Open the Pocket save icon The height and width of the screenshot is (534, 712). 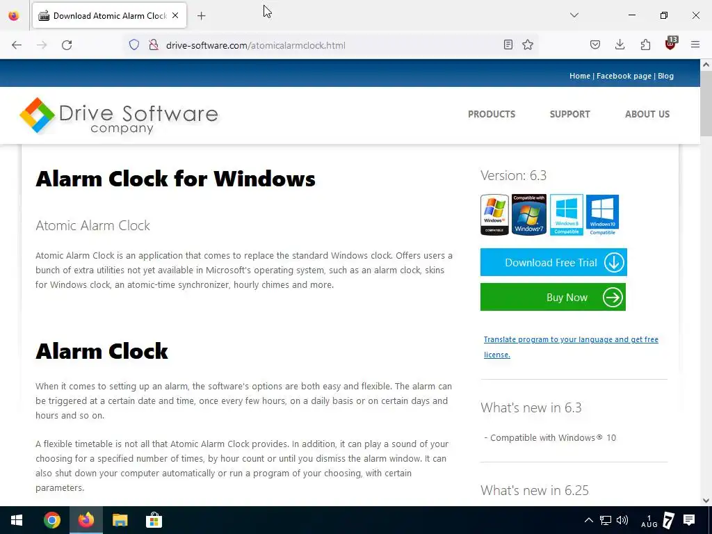coord(595,44)
